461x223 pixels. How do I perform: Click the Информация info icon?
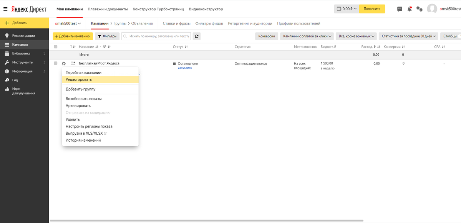click(x=7, y=71)
